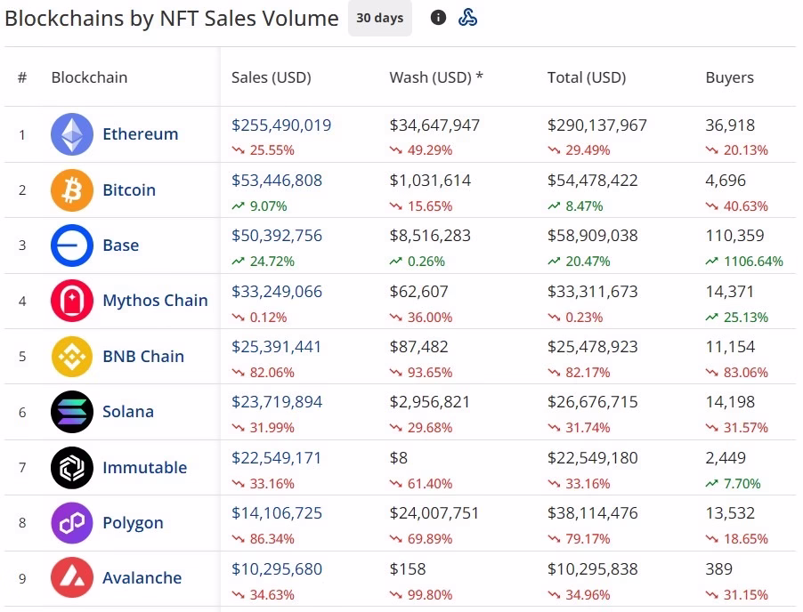
Task: Open the Bitcoin blockchain page
Action: (129, 189)
